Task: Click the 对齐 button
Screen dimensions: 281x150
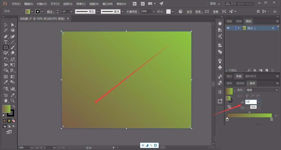Action: 189,11
